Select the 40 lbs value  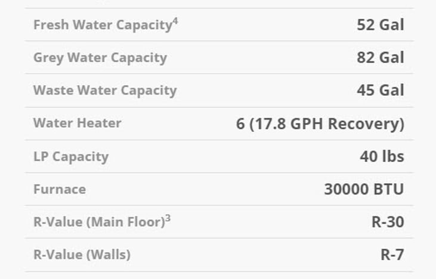[382, 156]
